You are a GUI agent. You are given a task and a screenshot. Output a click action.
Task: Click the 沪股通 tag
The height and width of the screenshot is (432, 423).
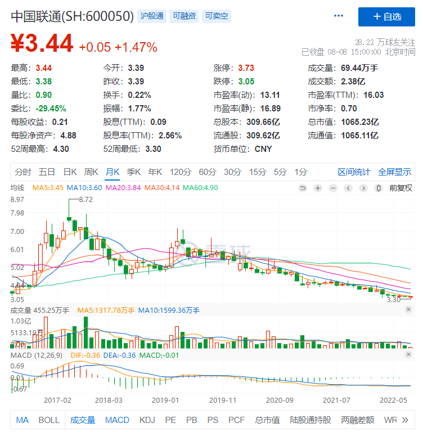coord(152,16)
